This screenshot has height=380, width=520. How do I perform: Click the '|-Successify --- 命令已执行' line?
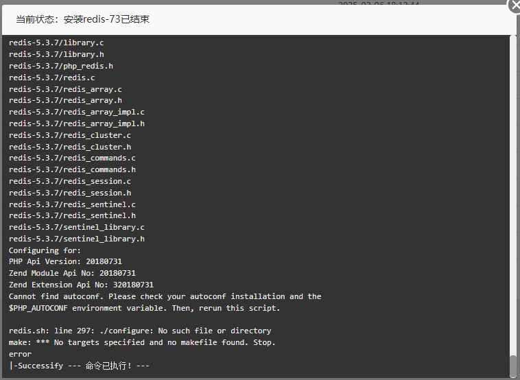(80, 366)
